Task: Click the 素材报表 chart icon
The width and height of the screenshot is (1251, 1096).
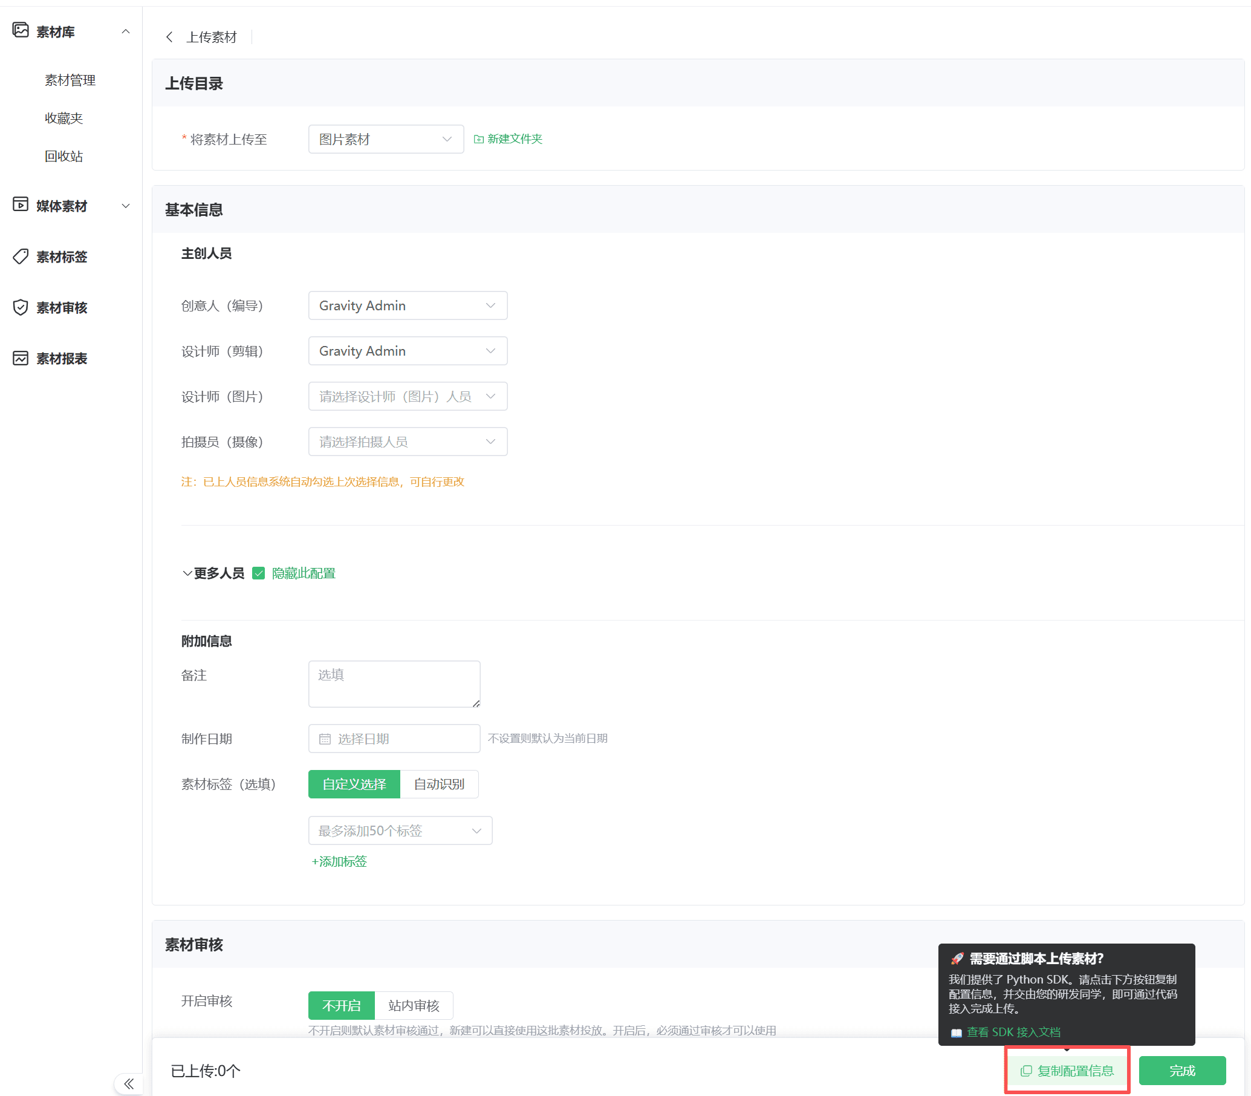Action: point(20,357)
